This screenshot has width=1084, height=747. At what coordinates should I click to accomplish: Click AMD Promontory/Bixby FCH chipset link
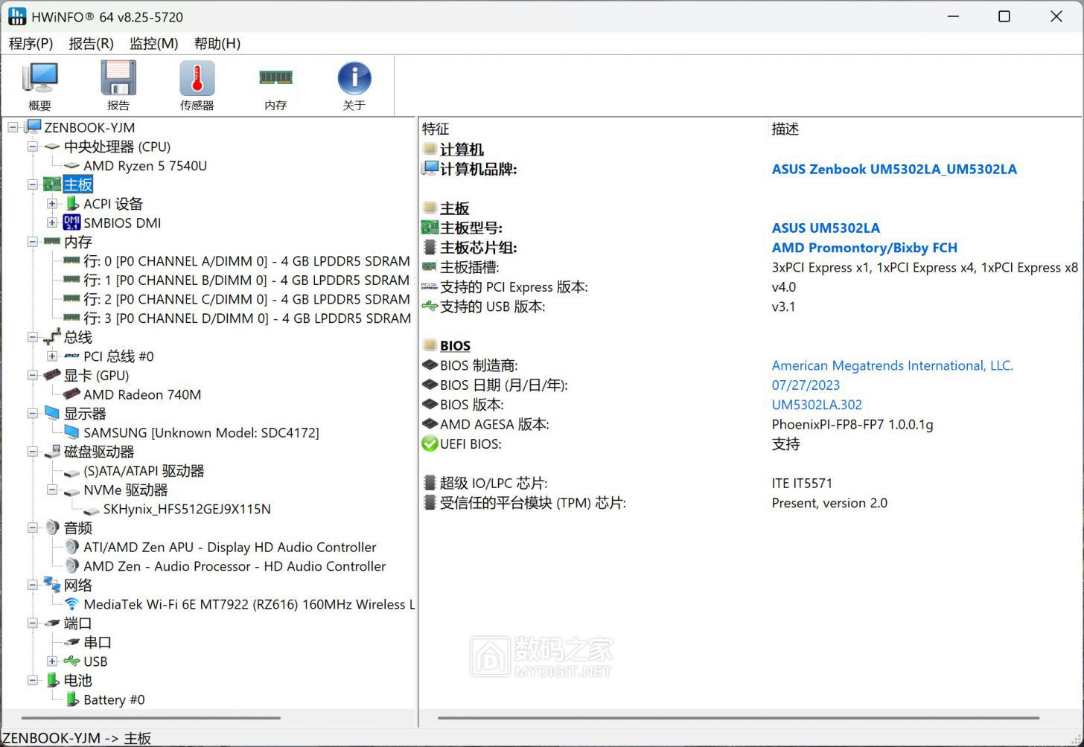point(864,248)
